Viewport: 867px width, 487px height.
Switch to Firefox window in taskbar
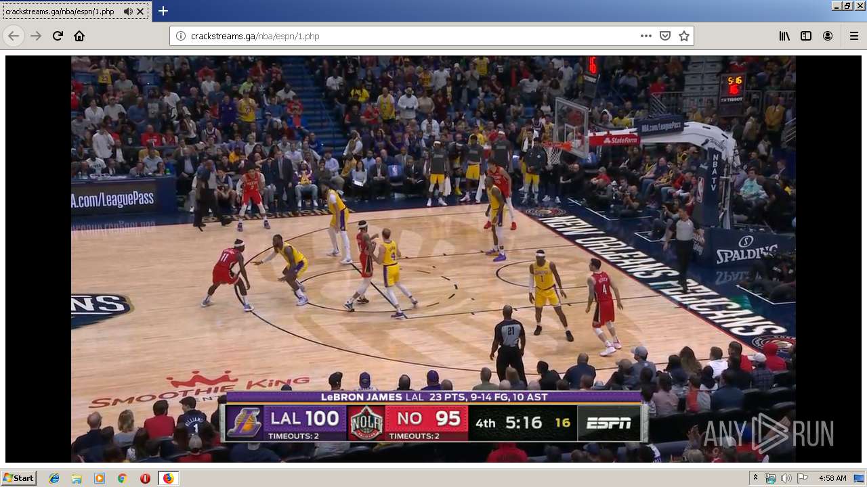[x=168, y=478]
